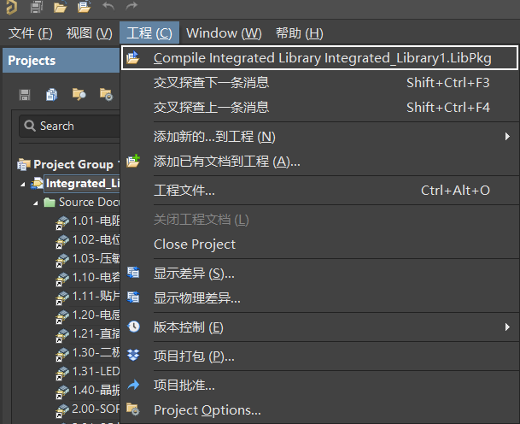
Task: Click the Altium logo icon at top left
Action: click(x=12, y=8)
